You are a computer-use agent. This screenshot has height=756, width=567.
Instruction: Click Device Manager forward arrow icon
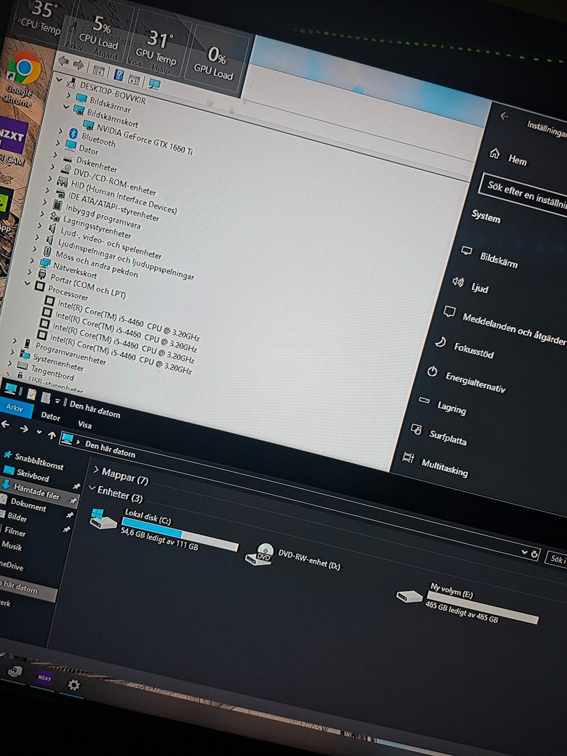(x=77, y=64)
